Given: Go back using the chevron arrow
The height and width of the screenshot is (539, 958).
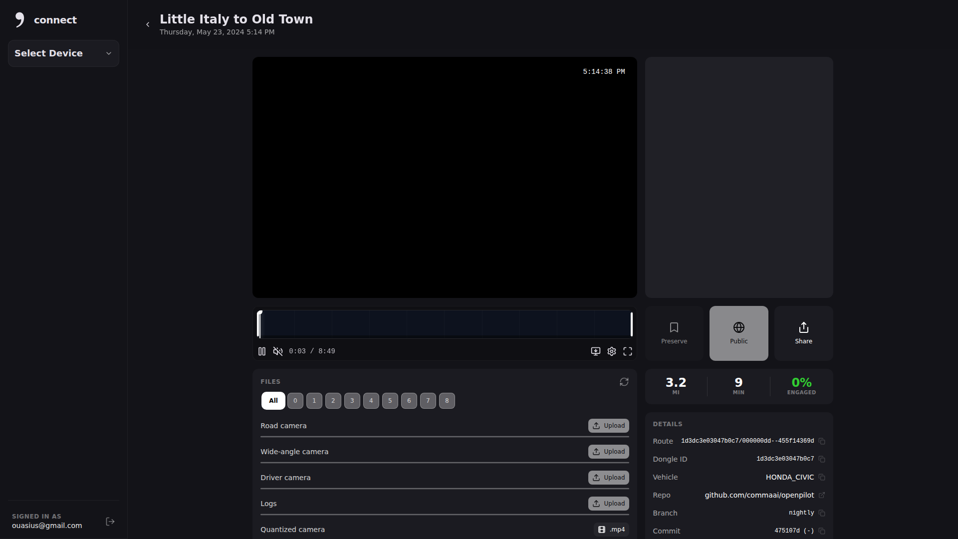Looking at the screenshot, I should (148, 24).
